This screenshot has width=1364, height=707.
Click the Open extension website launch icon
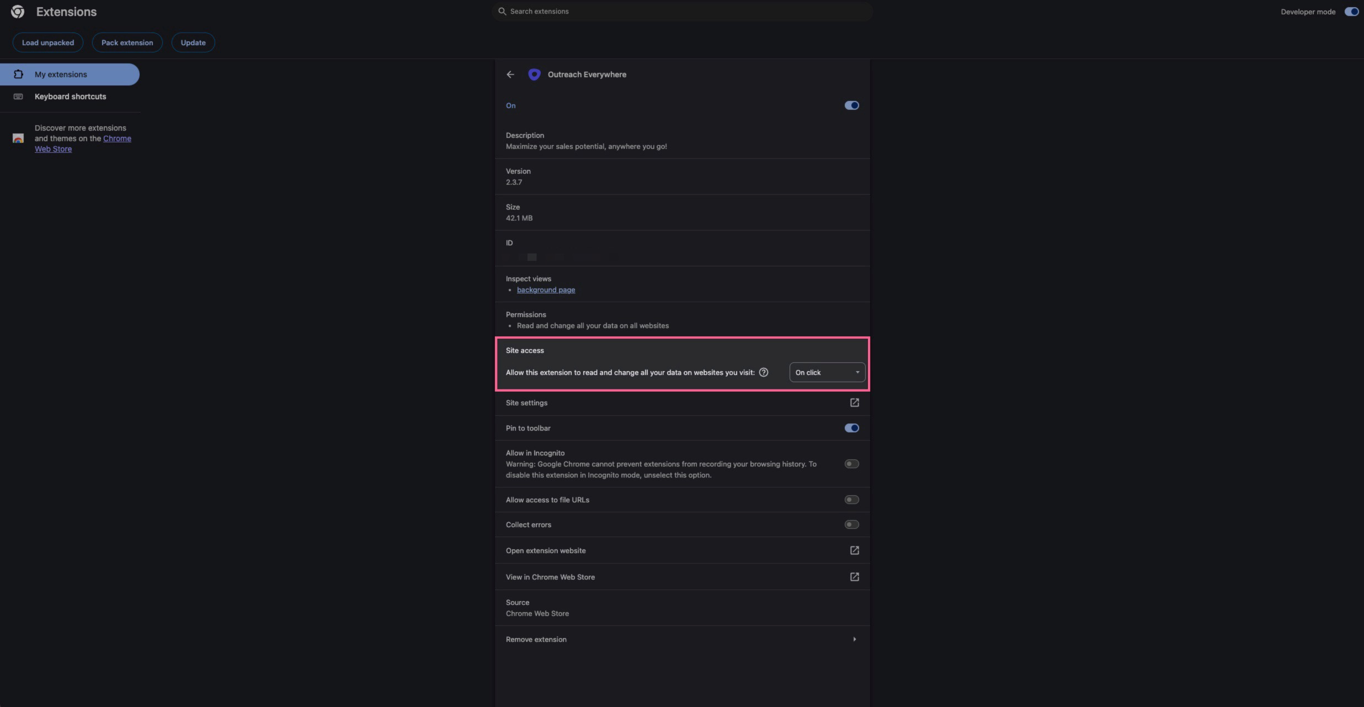(854, 550)
